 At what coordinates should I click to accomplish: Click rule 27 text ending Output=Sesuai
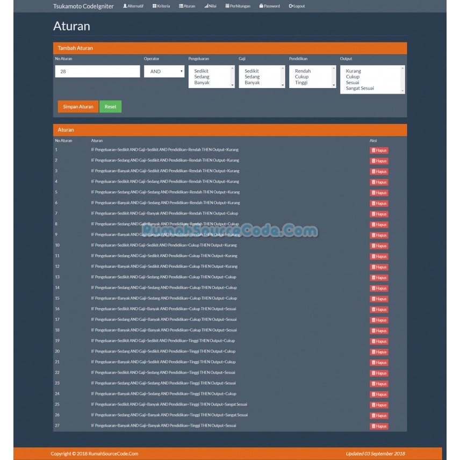(x=163, y=426)
